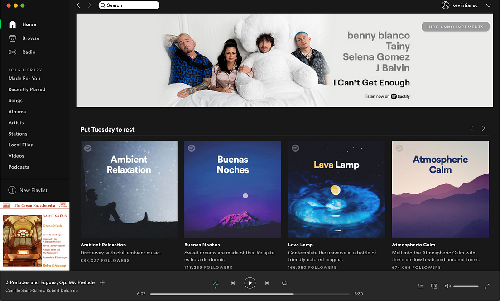The height and width of the screenshot is (301, 500).
Task: Toggle repeat mode
Action: coord(284,283)
